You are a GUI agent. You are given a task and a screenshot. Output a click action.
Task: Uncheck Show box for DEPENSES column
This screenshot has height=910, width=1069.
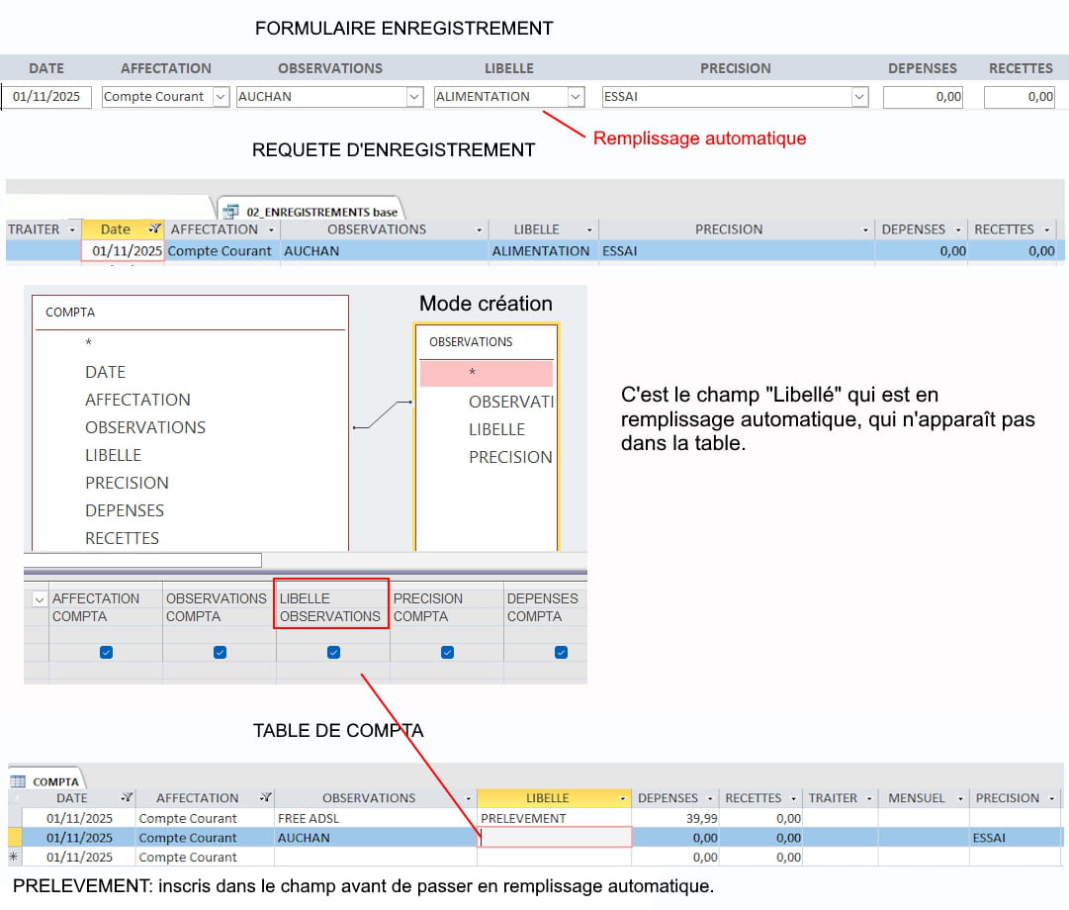pyautogui.click(x=561, y=652)
